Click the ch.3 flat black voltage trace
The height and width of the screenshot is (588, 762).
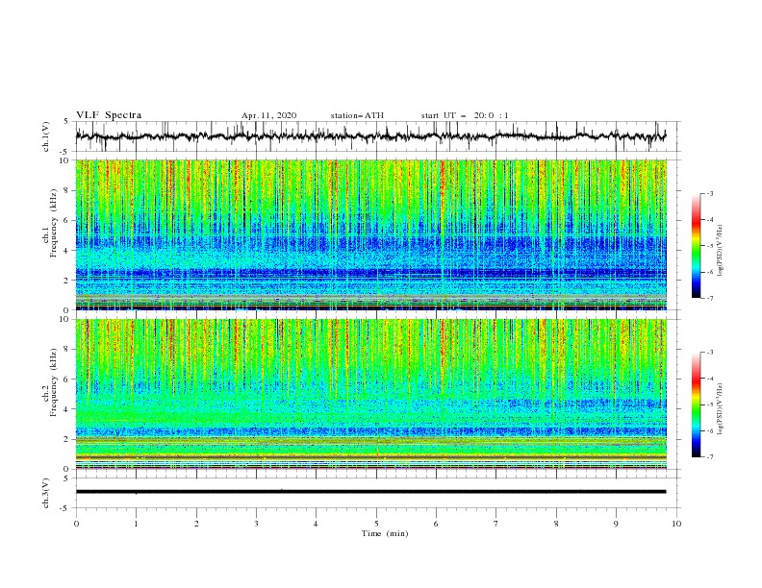pyautogui.click(x=371, y=492)
